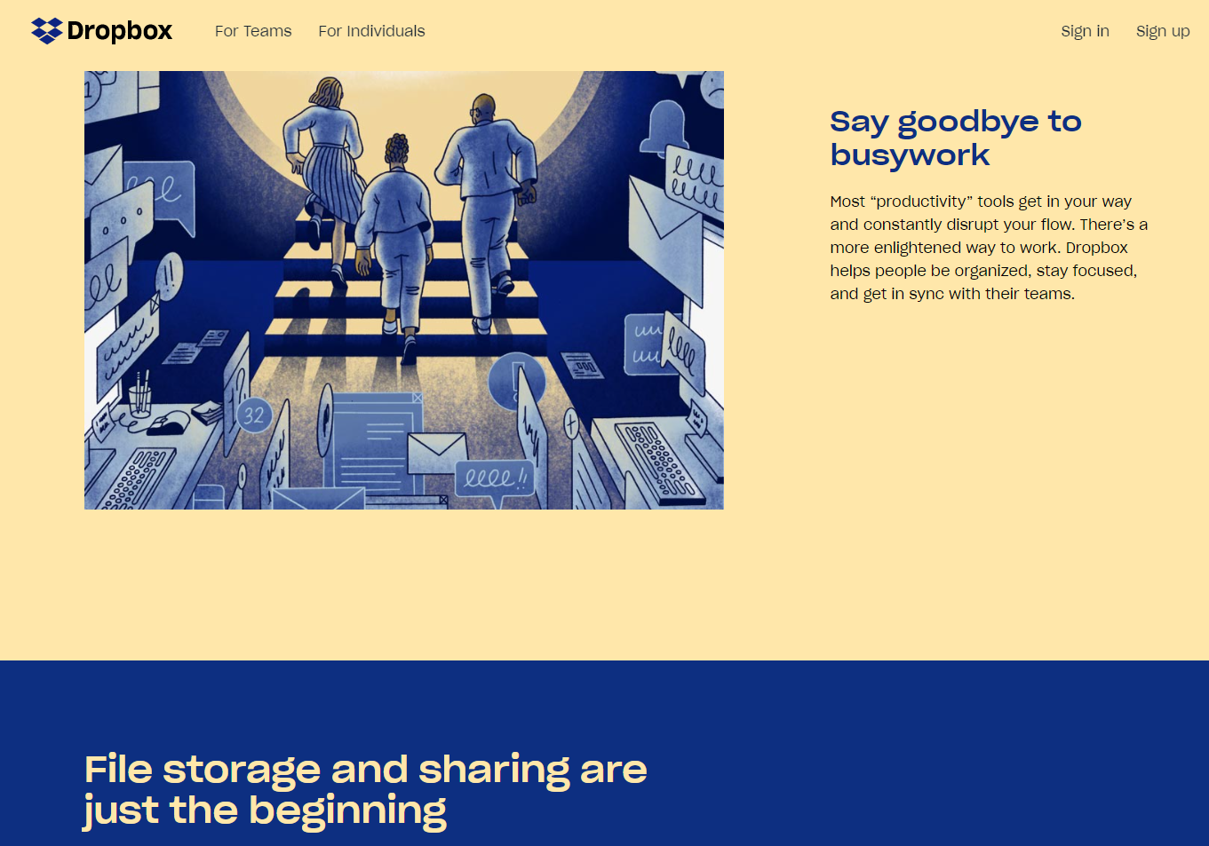
Task: Select the 'Say goodbye to busywork' heading
Action: click(x=956, y=138)
